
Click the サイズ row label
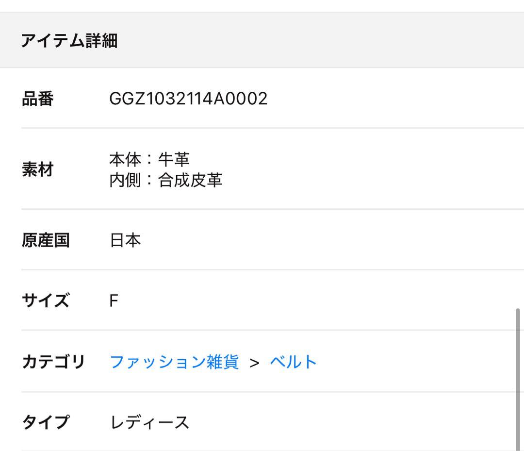[x=46, y=301]
